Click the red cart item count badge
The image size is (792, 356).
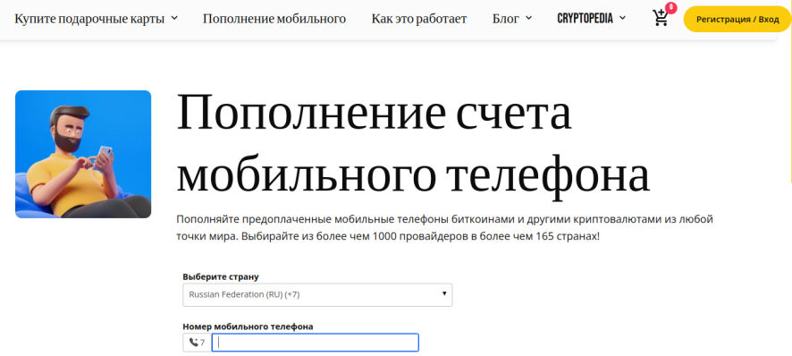670,7
